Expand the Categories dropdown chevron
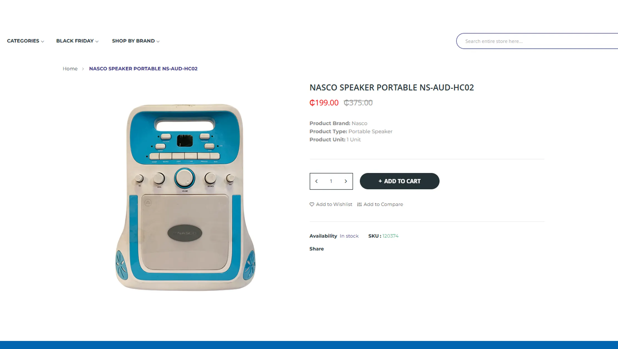 point(43,41)
